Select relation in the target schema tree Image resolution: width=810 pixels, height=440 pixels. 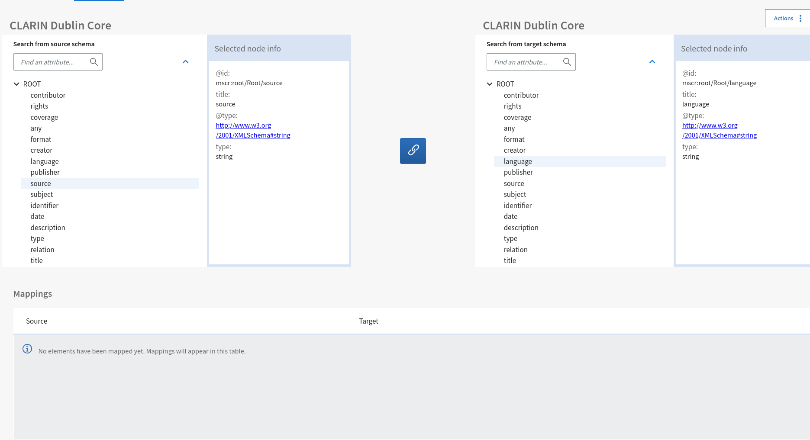click(x=516, y=250)
